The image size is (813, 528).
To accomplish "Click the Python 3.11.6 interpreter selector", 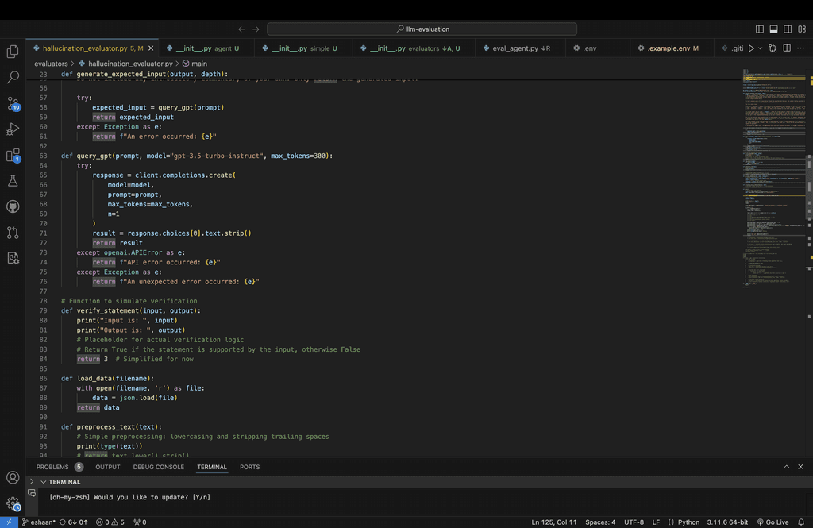I will [x=729, y=522].
